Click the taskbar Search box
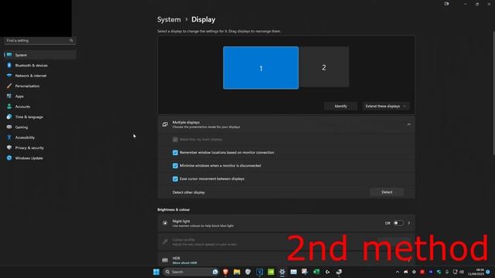 click(191, 272)
